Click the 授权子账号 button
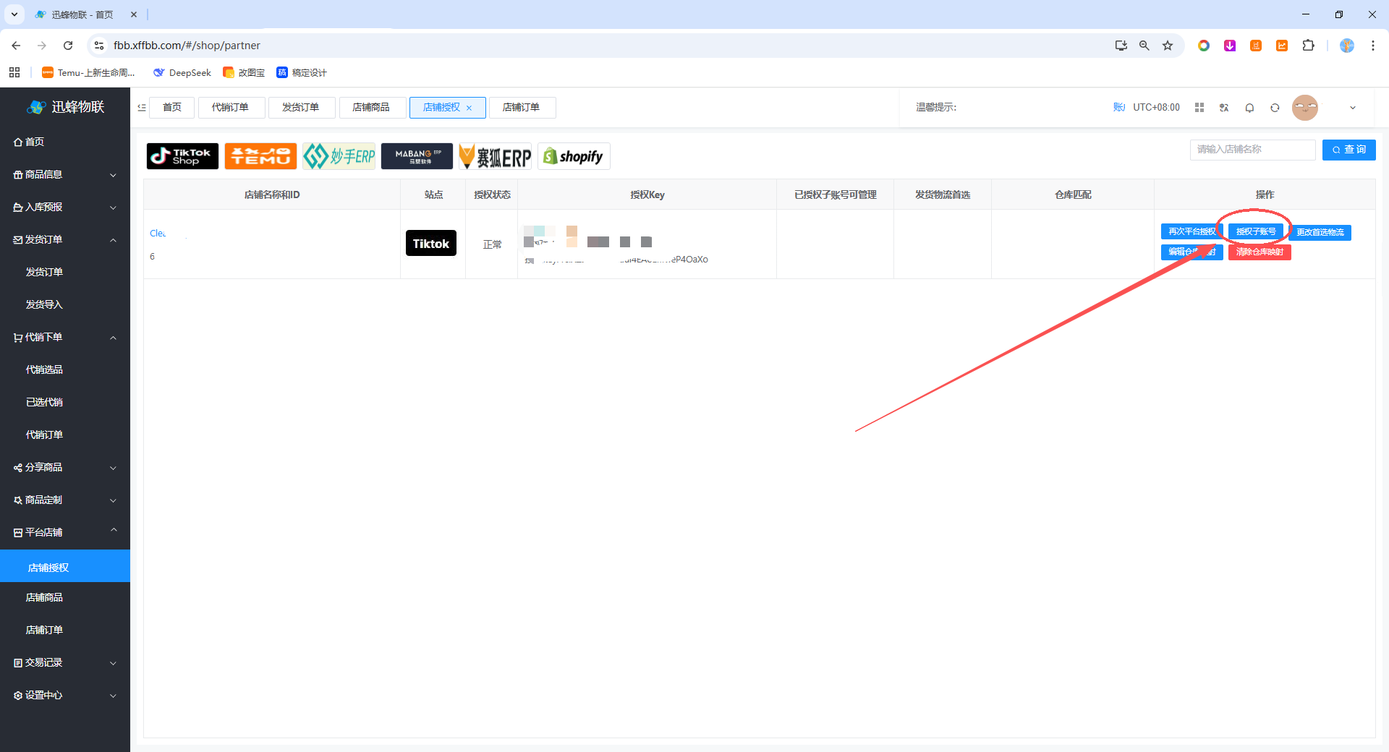The height and width of the screenshot is (752, 1389). pos(1256,231)
